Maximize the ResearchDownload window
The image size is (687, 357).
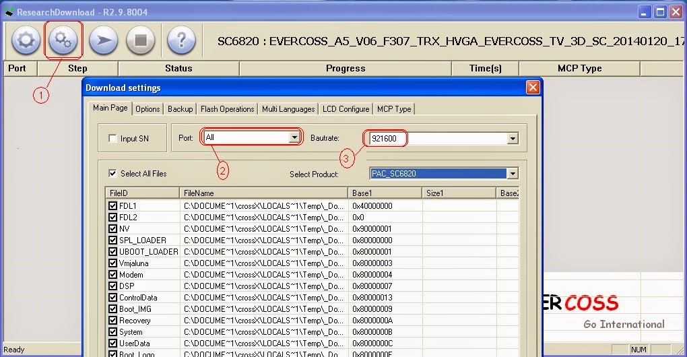[x=660, y=12]
